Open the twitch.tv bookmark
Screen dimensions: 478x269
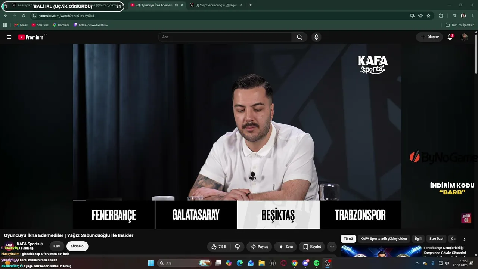[x=91, y=25]
